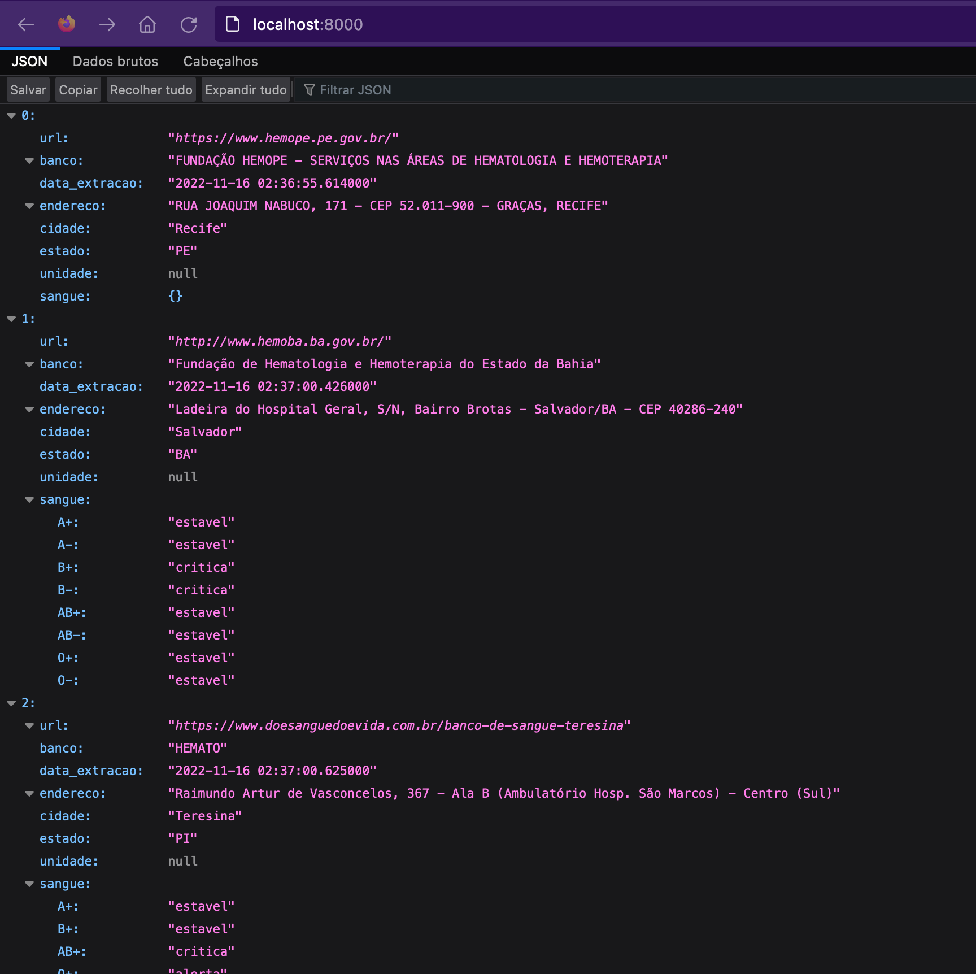
Task: Select the hemoba.ba.gov.br url value
Action: coord(280,341)
